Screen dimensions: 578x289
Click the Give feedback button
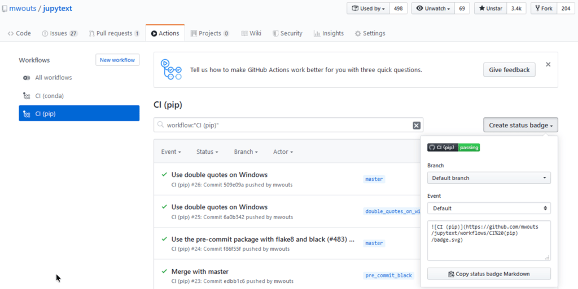509,69
